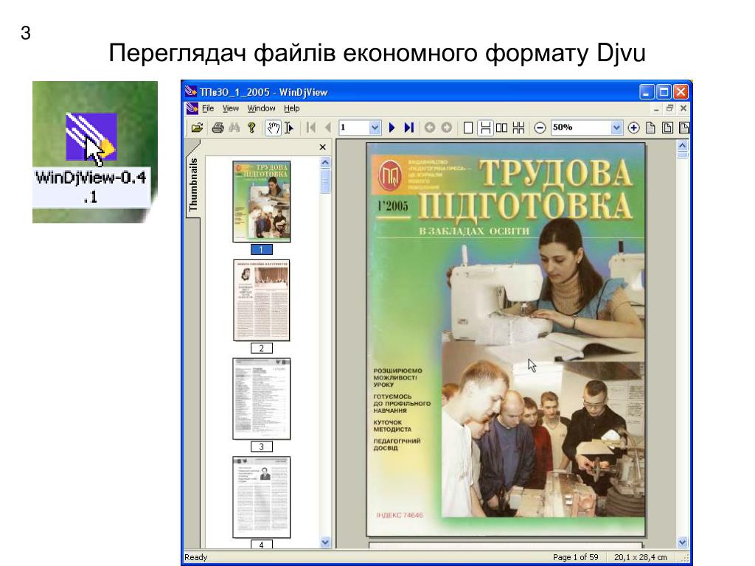Image resolution: width=755 pixels, height=566 pixels.
Task: Open the Window menu
Action: [262, 108]
